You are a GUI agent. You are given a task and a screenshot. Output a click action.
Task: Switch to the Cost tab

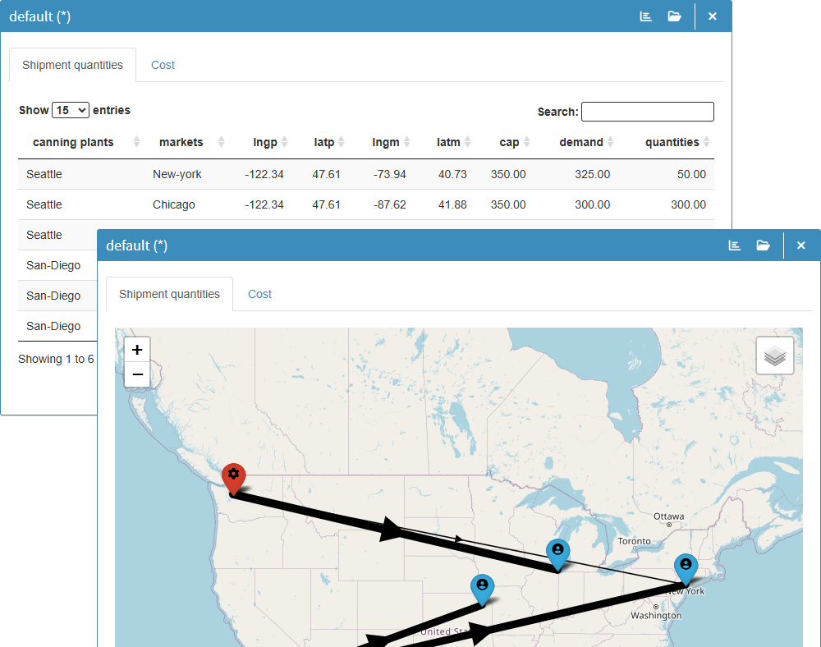point(163,65)
